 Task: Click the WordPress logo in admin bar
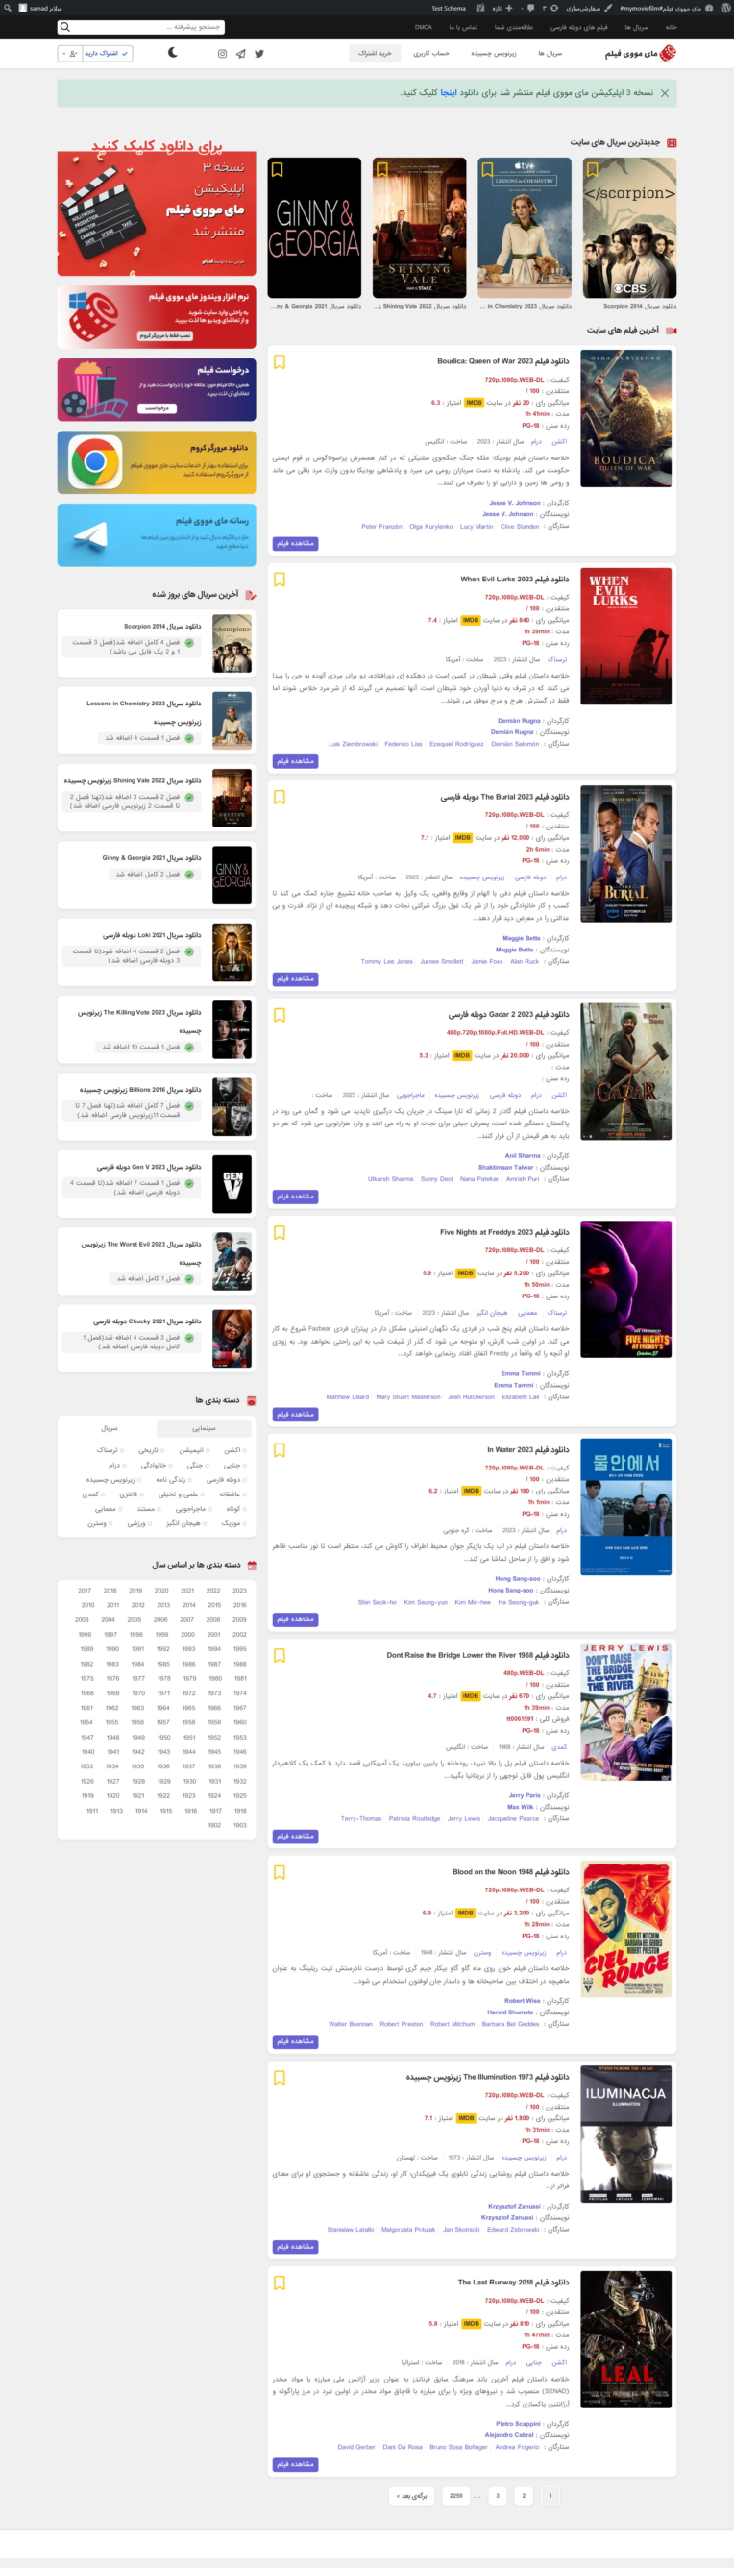pos(723,7)
